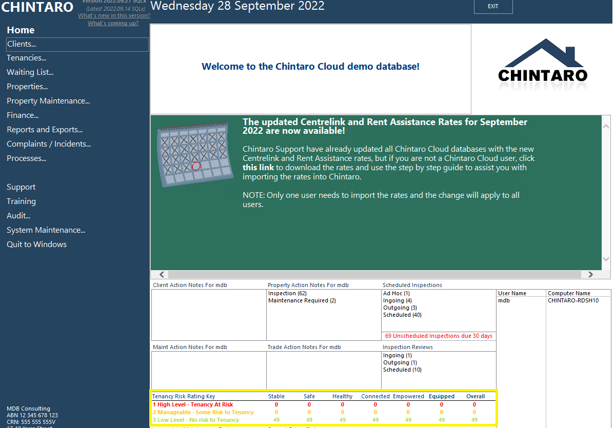Open Complaints / Incidents
Viewport: 615px width, 428px height.
pyautogui.click(x=49, y=144)
